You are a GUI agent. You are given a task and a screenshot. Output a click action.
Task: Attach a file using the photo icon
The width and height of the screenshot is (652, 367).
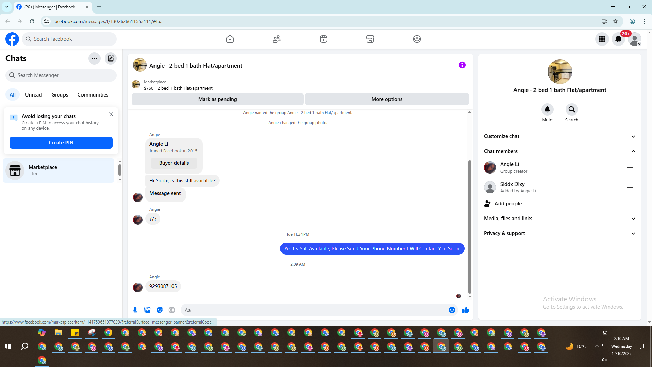point(147,310)
